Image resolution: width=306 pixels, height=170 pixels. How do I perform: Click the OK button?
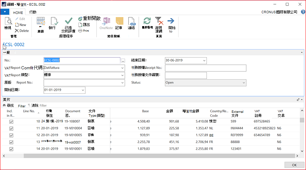pos(294,165)
